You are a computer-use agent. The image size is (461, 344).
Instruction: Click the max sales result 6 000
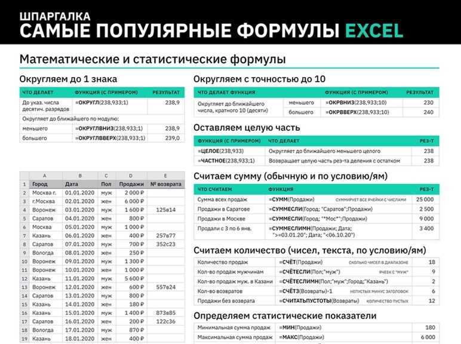pyautogui.click(x=428, y=337)
